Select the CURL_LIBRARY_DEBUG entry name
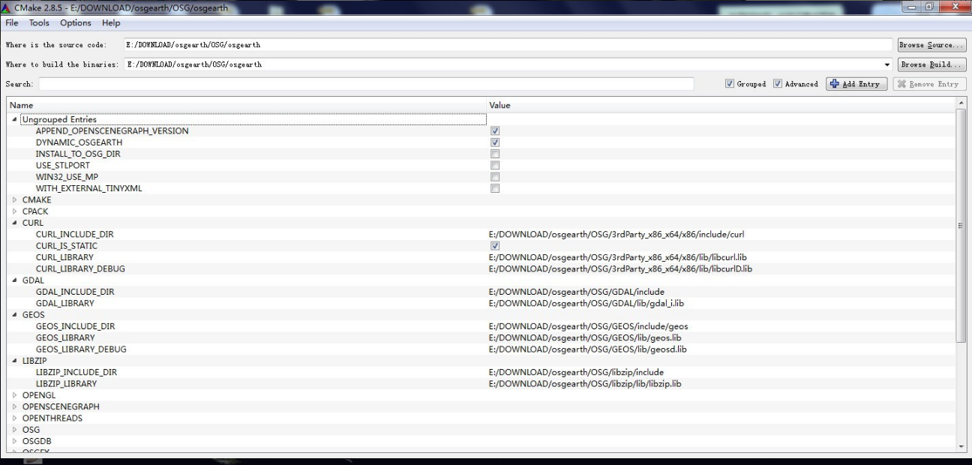972x465 pixels. click(81, 268)
